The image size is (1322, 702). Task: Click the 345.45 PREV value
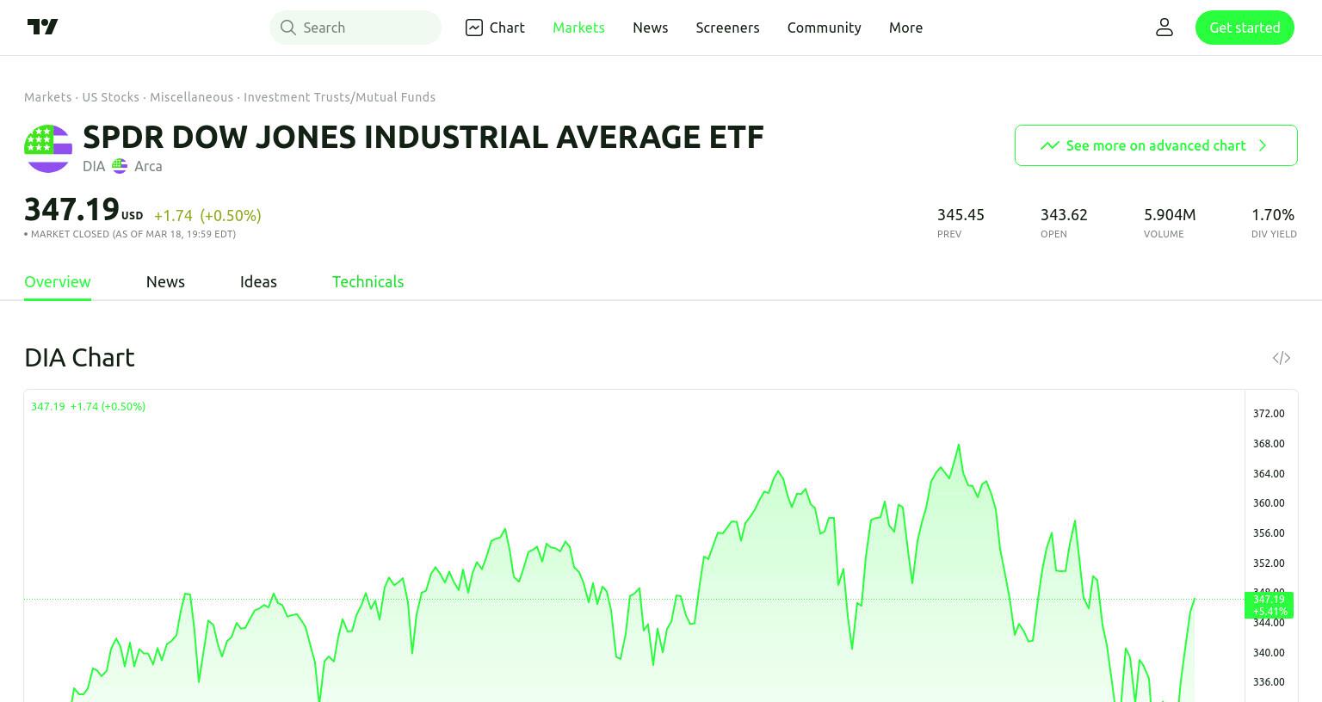pyautogui.click(x=961, y=215)
